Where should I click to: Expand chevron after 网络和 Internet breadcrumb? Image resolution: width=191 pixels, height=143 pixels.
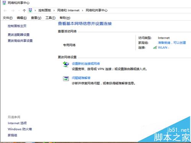[x=83, y=11]
